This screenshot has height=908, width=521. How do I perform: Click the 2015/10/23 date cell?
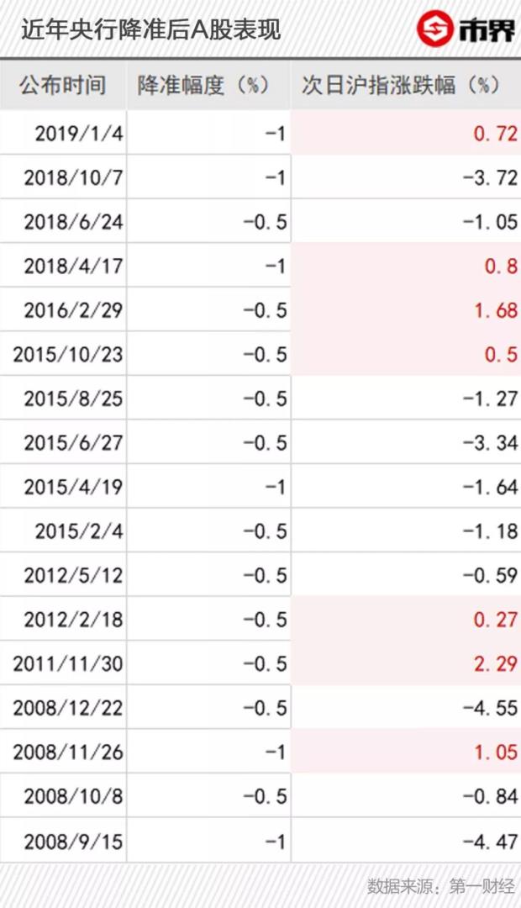[68, 354]
